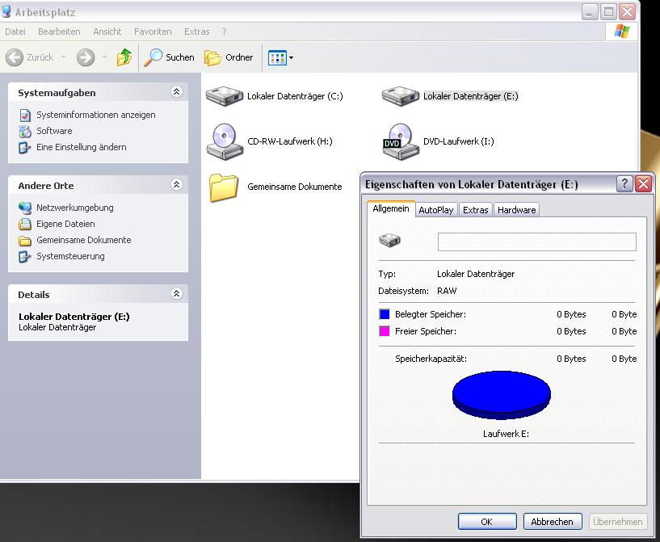The image size is (660, 542).
Task: Click the Eigene Dateien folder icon
Action: [25, 224]
